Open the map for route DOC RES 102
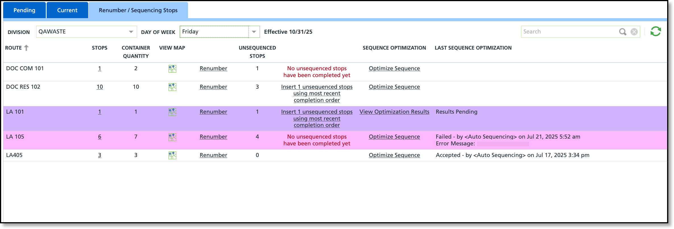The height and width of the screenshot is (229, 674). (x=172, y=87)
